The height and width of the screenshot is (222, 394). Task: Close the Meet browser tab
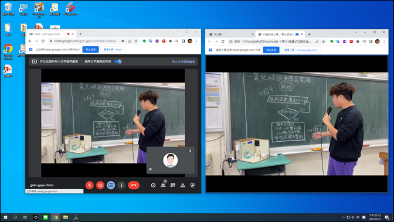click(73, 34)
